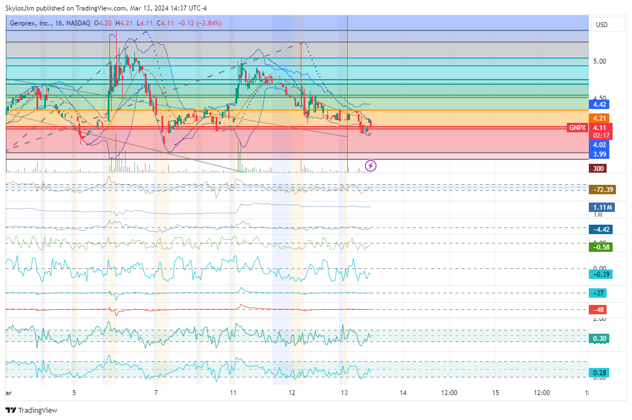Click date 11 on the time axis
This screenshot has width=632, height=420.
coord(233,393)
